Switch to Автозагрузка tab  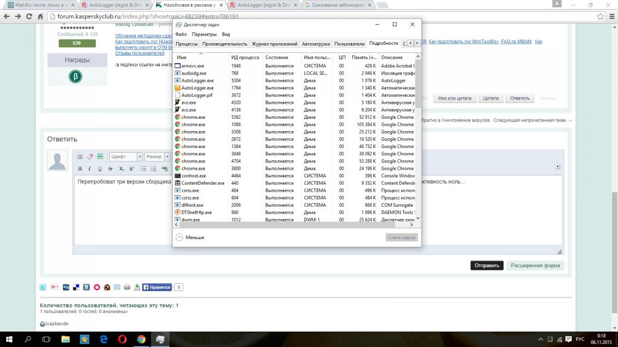tap(316, 44)
